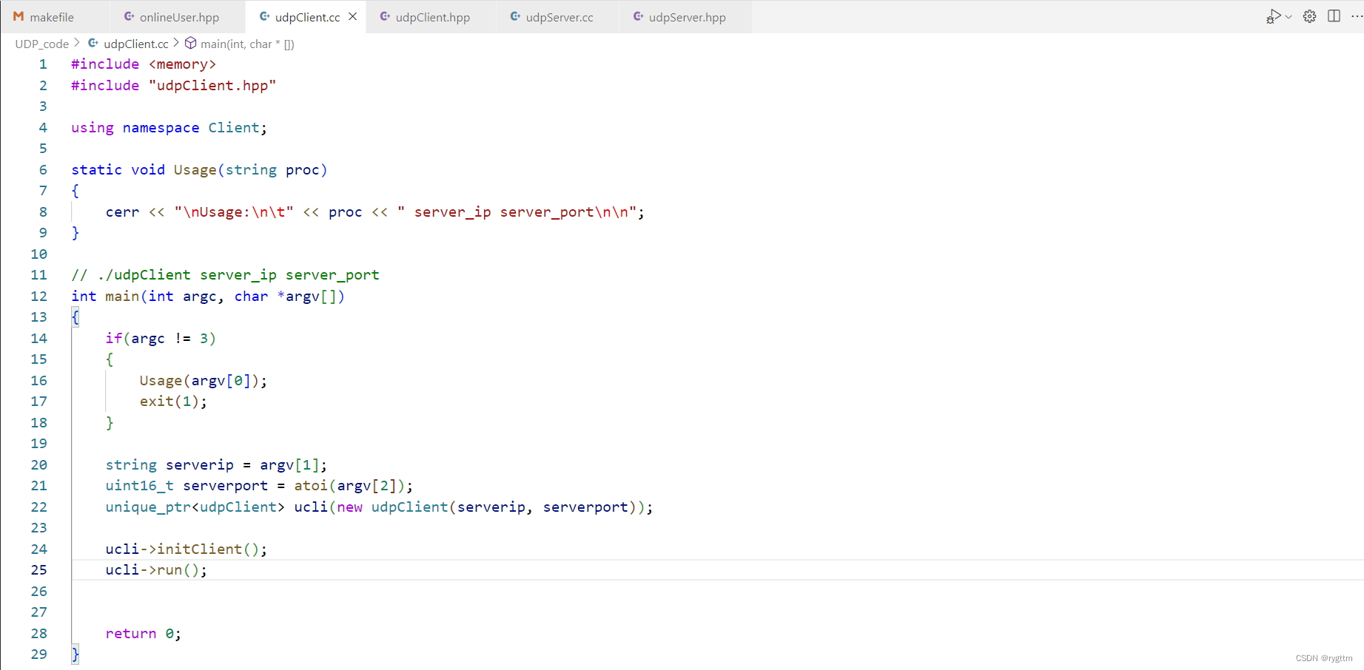
Task: Click the 'return 0;' statement
Action: tap(144, 634)
